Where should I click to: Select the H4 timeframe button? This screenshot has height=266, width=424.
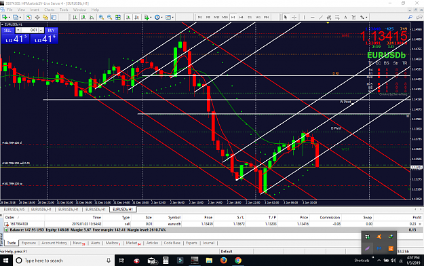pyautogui.click(x=242, y=18)
